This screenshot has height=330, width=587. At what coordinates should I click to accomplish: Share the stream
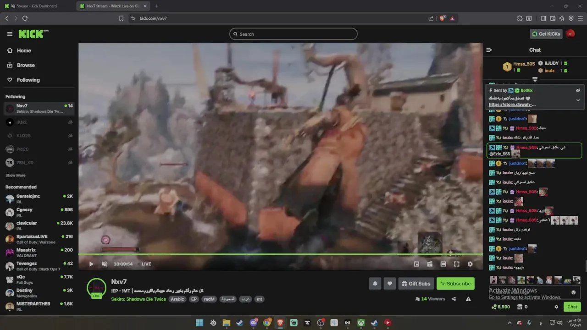(454, 299)
